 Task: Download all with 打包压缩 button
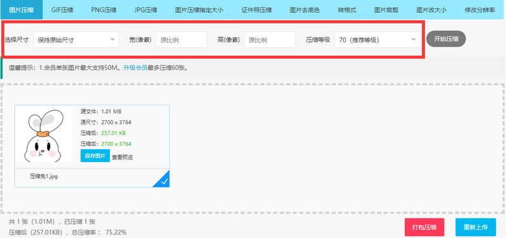(x=424, y=227)
